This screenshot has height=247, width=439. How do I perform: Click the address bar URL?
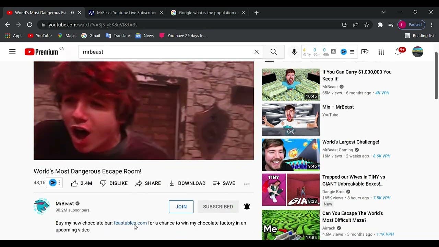click(93, 25)
